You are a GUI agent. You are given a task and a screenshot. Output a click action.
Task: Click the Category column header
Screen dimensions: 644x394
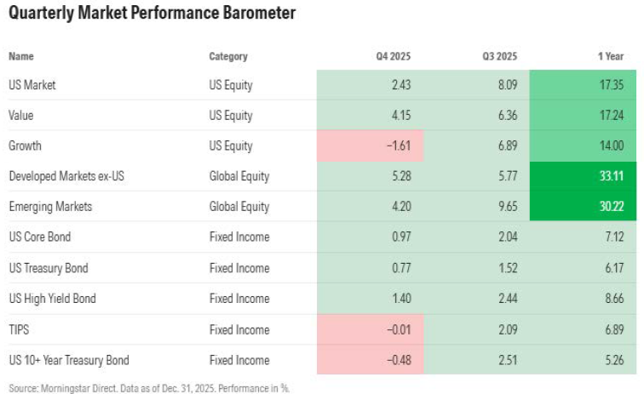coord(228,56)
